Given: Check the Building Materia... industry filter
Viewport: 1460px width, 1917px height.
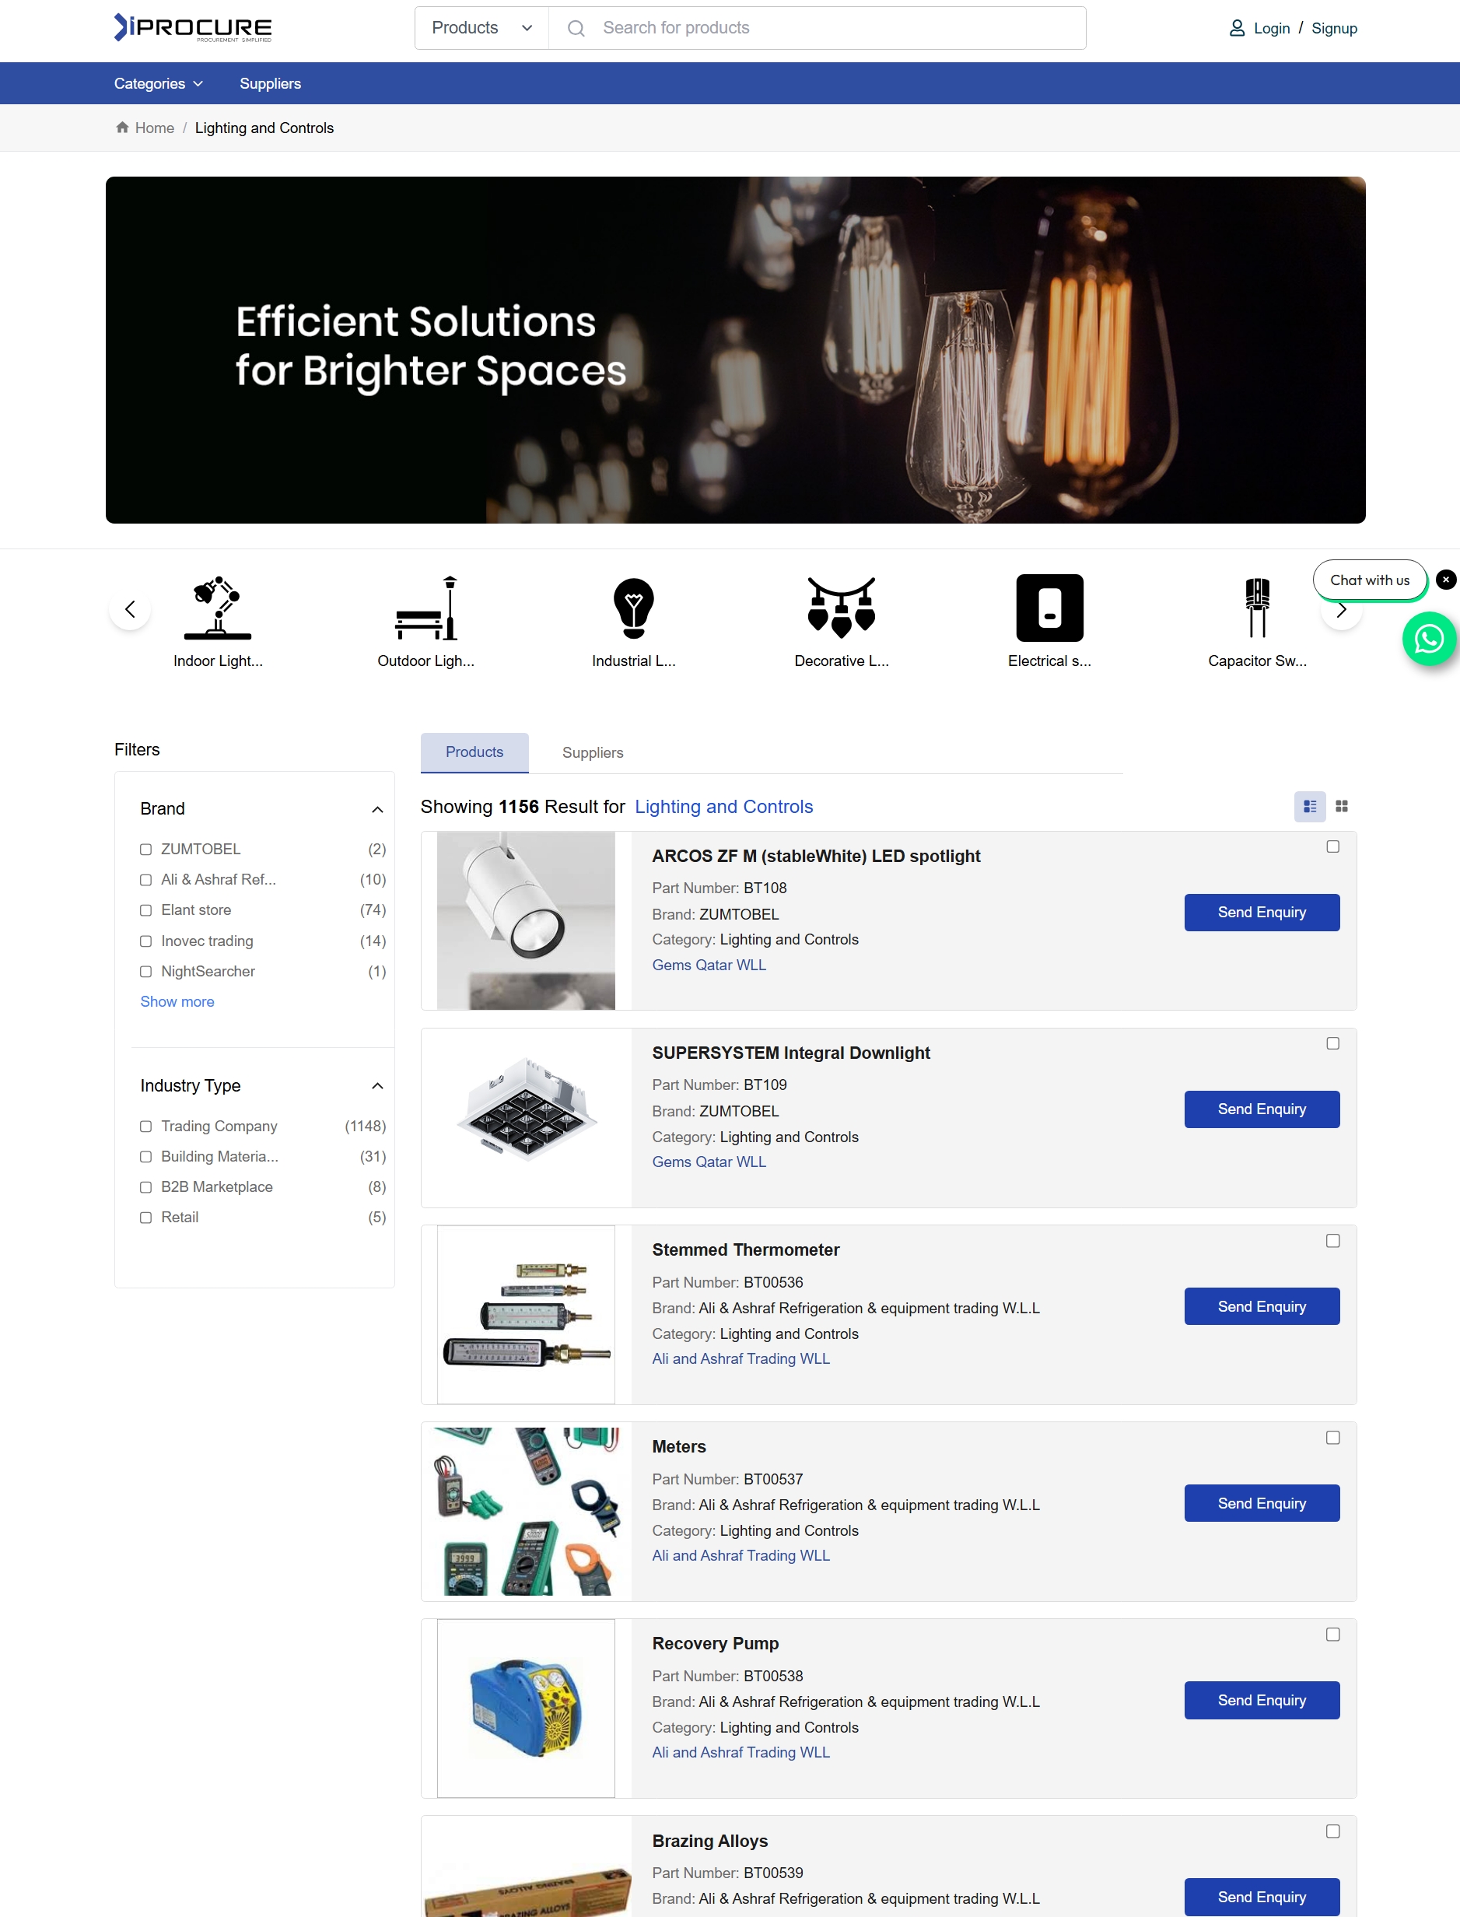Looking at the screenshot, I should click(146, 1157).
